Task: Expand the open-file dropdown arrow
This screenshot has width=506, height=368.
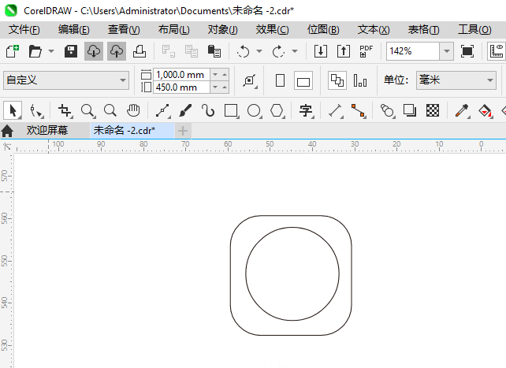Action: tap(51, 51)
